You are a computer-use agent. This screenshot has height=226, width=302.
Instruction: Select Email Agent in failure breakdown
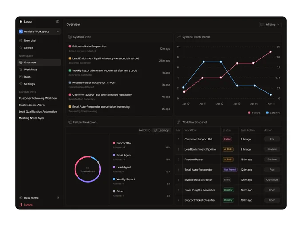tap(142, 157)
